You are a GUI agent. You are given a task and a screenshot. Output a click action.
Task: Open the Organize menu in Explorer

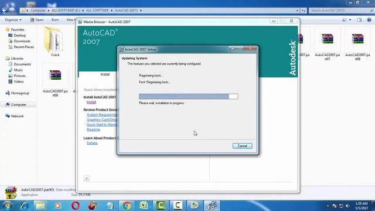click(13, 19)
